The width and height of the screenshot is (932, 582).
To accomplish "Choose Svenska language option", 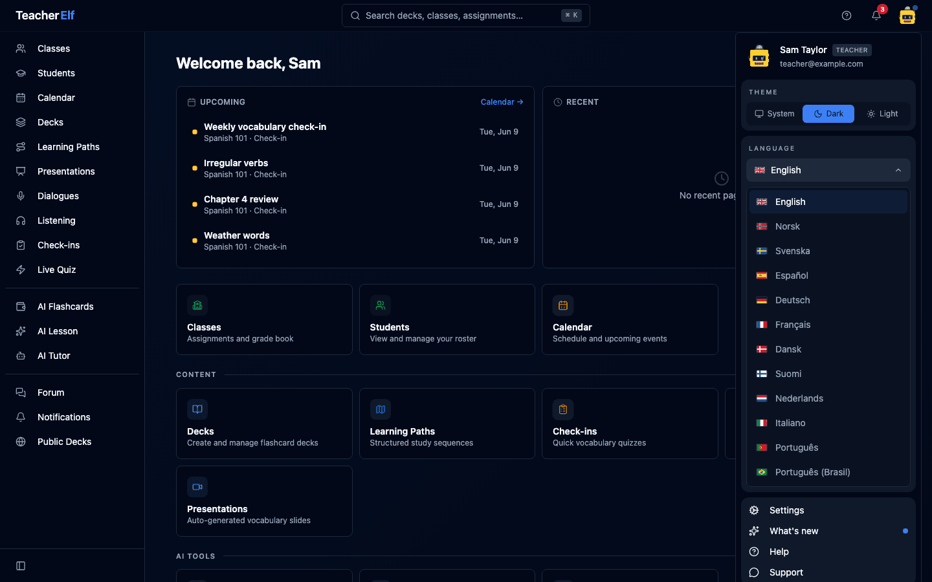I will coord(828,251).
